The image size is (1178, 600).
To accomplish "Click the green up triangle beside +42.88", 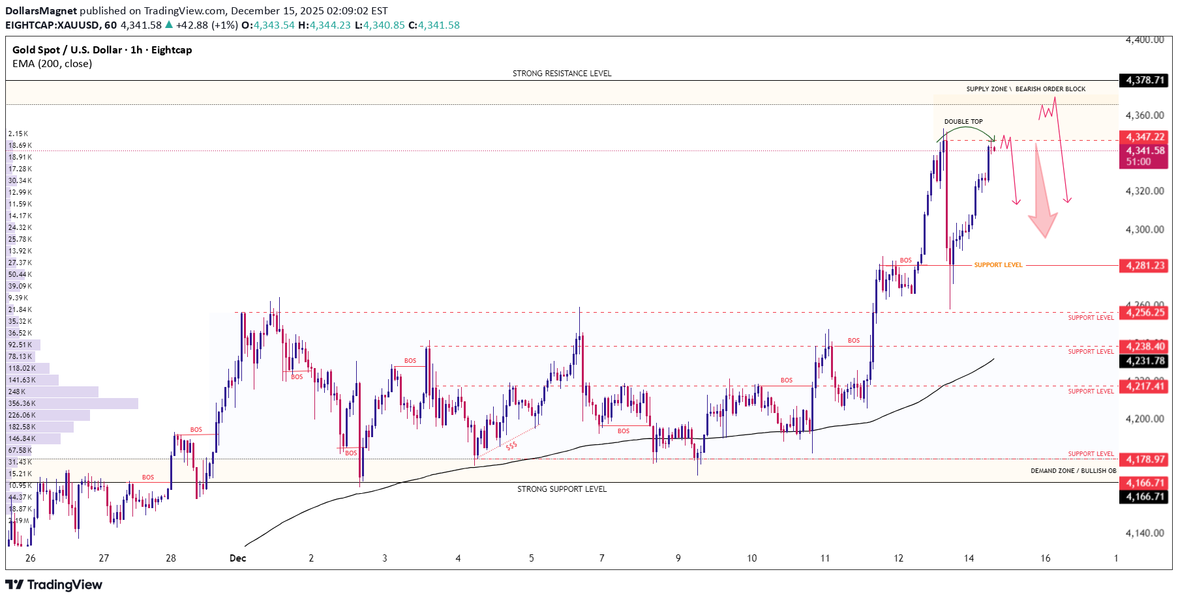I will click(x=169, y=25).
